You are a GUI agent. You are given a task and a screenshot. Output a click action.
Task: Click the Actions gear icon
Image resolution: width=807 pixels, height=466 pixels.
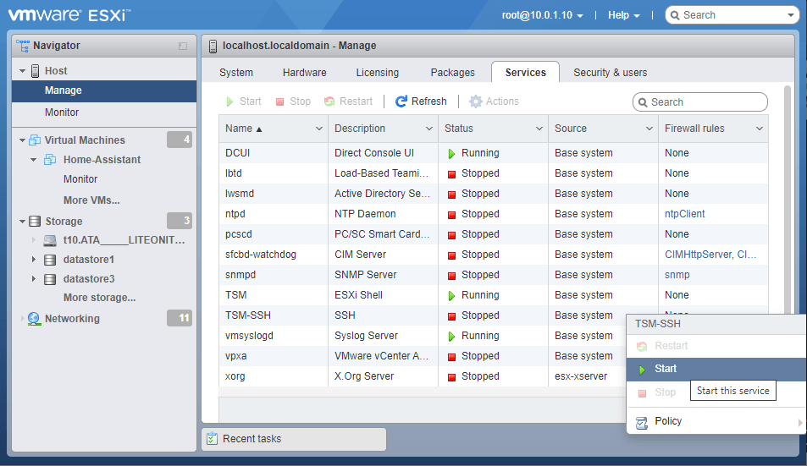click(476, 101)
